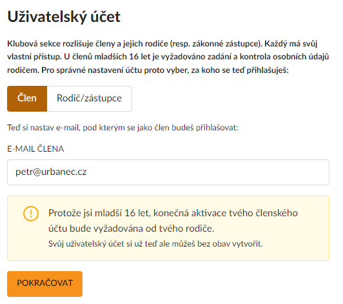The width and height of the screenshot is (343, 304).
Task: Click the 'Svůj uživatelský účet' note text
Action: [x=155, y=244]
